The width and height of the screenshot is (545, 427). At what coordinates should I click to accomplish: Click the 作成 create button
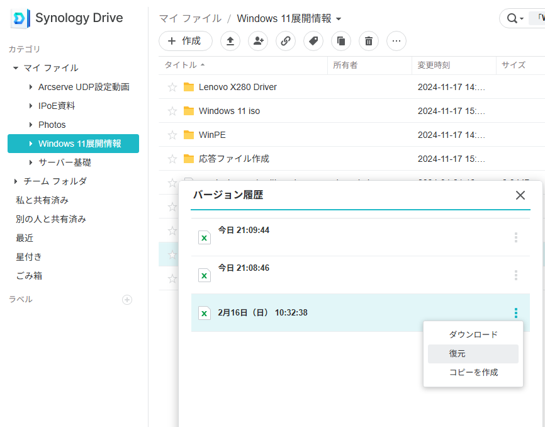point(186,41)
